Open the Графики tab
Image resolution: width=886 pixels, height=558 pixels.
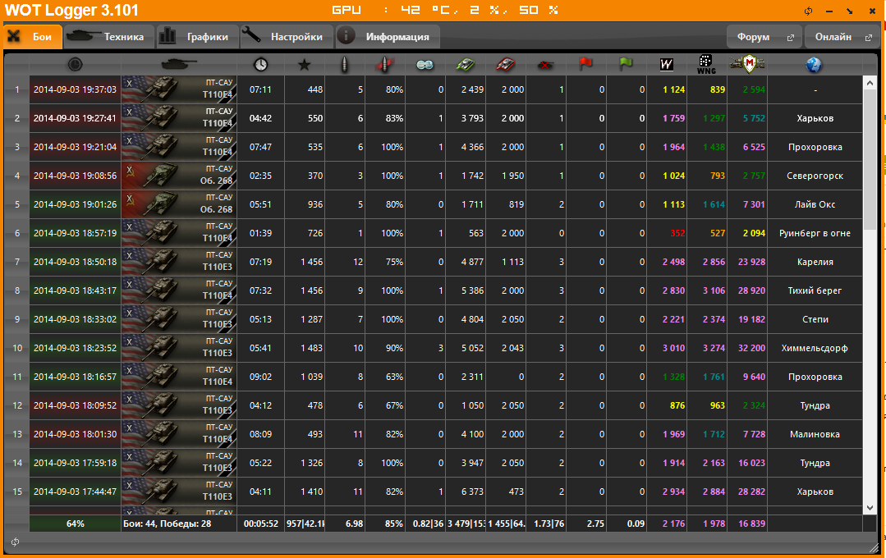click(x=196, y=37)
